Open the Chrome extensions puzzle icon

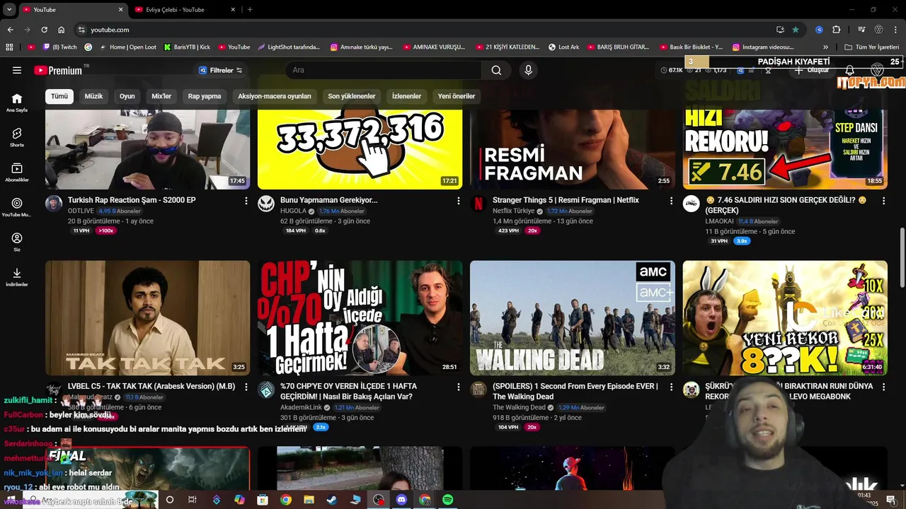(837, 30)
